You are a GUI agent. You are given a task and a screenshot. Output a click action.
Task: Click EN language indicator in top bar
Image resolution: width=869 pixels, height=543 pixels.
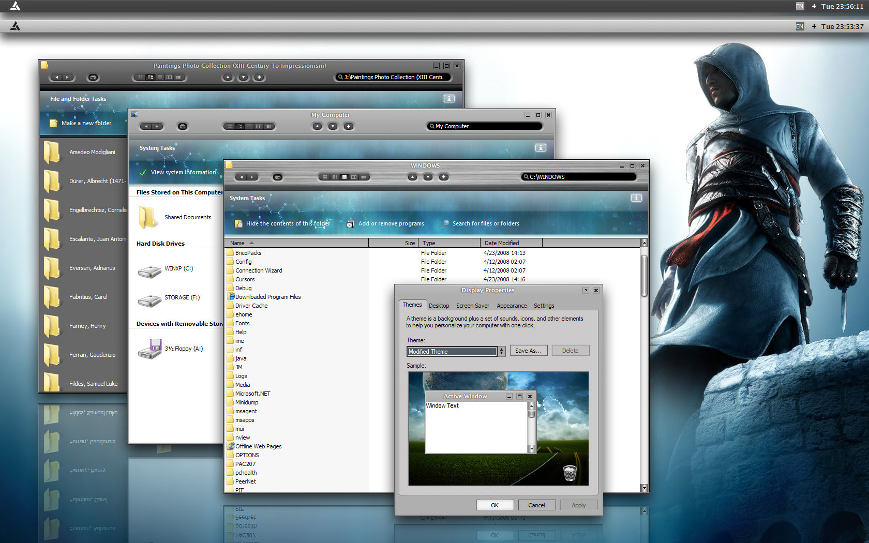coord(800,6)
